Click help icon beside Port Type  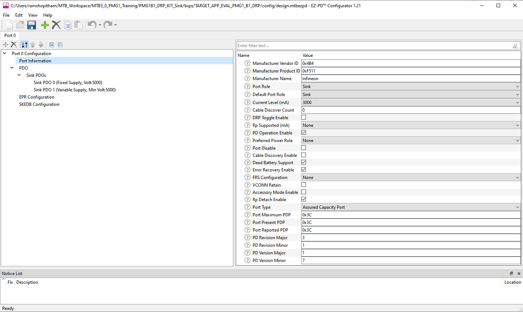[248, 207]
